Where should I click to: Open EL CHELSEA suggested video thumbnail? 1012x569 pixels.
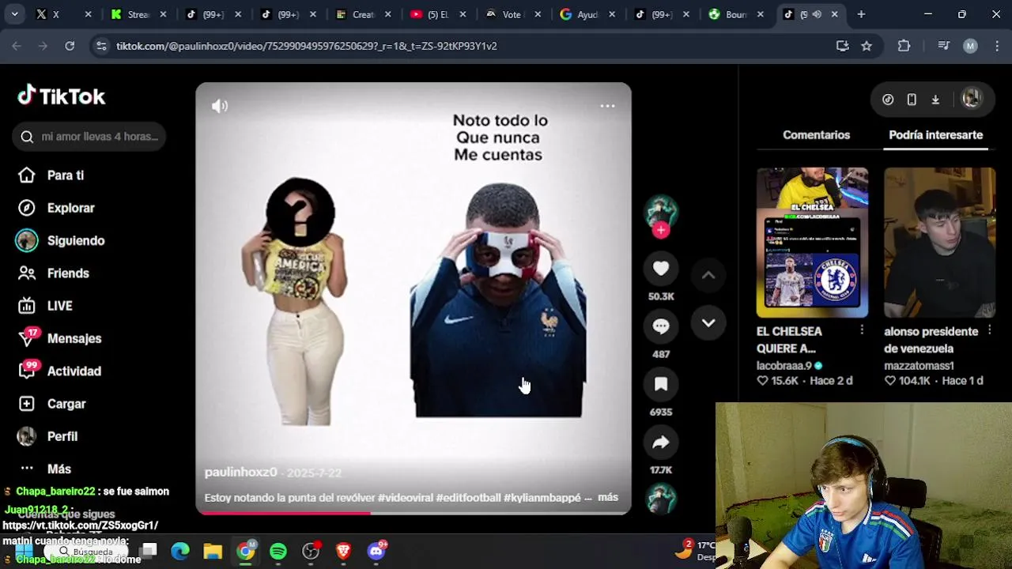point(812,242)
